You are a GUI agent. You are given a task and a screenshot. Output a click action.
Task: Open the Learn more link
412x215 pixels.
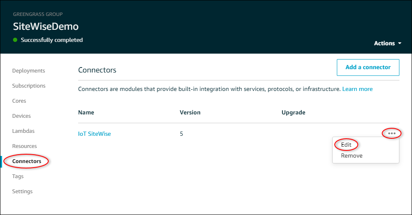tap(357, 89)
